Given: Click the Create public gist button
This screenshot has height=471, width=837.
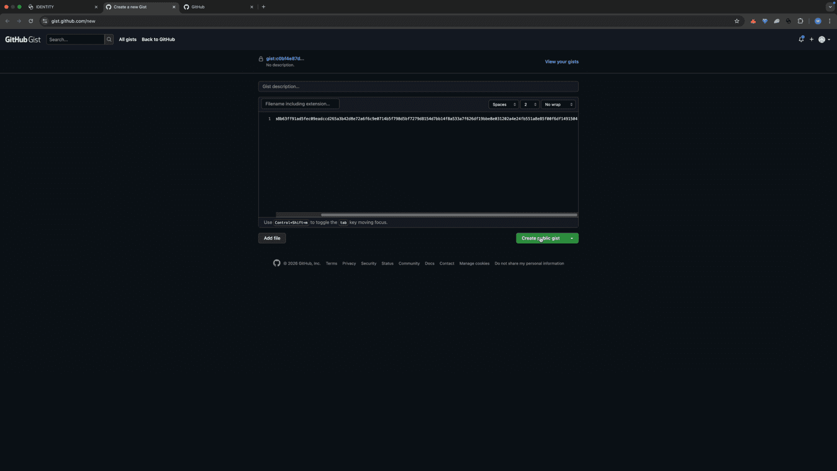Looking at the screenshot, I should coord(541,238).
